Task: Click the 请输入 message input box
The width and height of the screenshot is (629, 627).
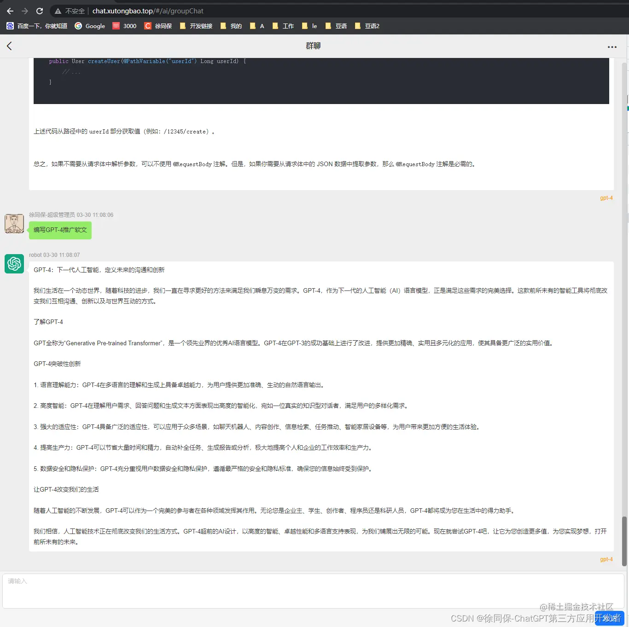Action: tap(313, 591)
